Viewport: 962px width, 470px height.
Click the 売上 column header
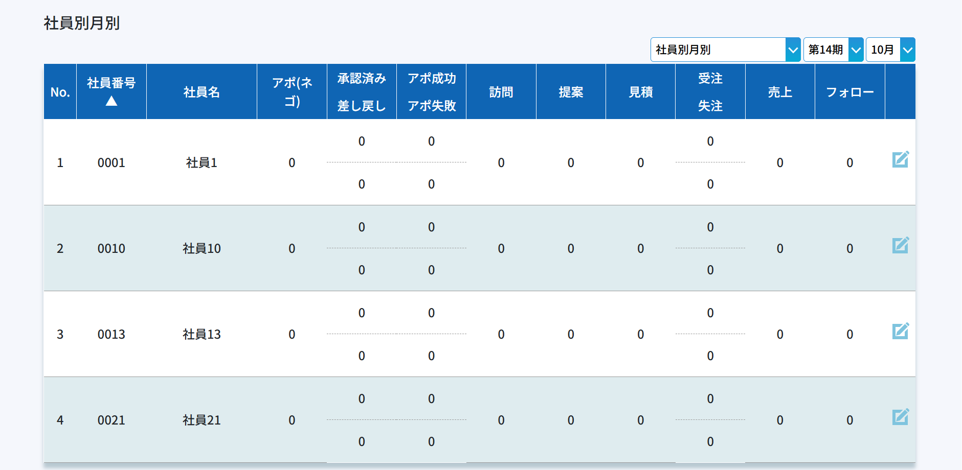(x=780, y=92)
